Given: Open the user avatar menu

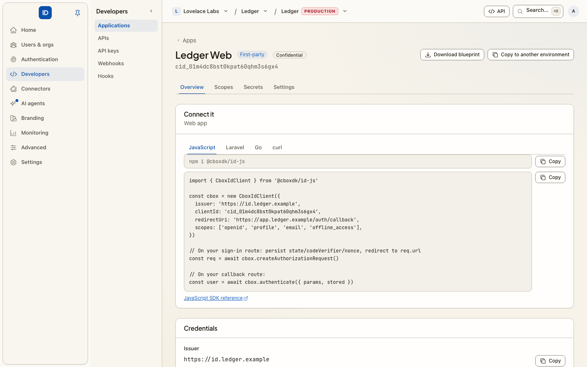Looking at the screenshot, I should pos(574,11).
